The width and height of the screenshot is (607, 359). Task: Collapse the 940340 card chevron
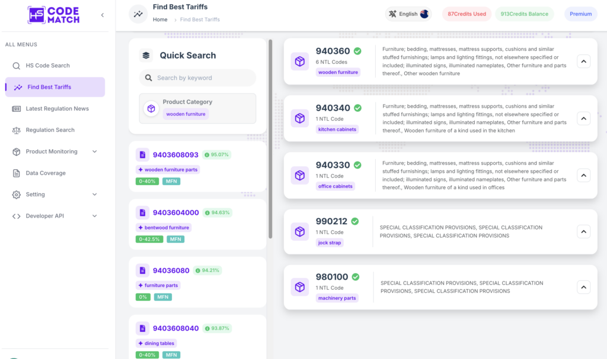583,118
